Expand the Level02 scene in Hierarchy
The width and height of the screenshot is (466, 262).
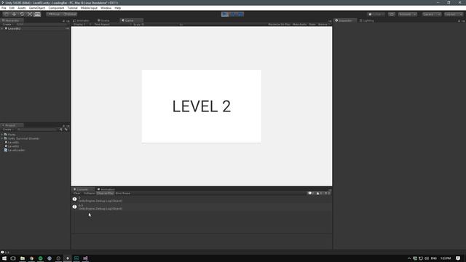[x=2, y=28]
